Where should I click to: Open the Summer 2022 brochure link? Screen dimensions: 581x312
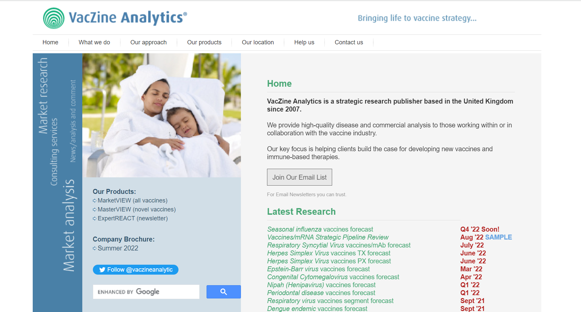click(x=118, y=248)
